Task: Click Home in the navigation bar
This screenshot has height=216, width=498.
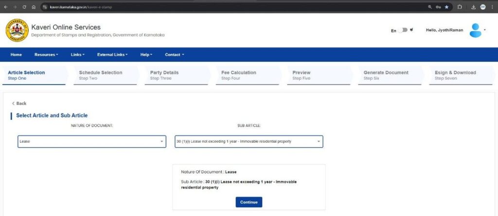Action: 16,54
